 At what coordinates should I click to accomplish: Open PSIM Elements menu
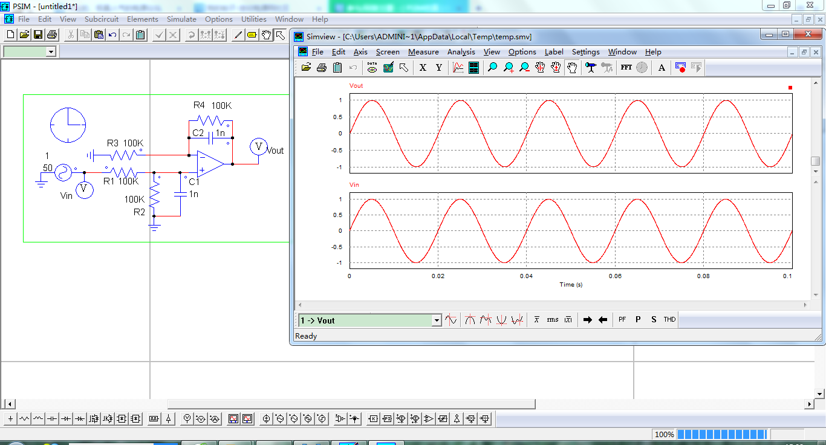coord(143,19)
